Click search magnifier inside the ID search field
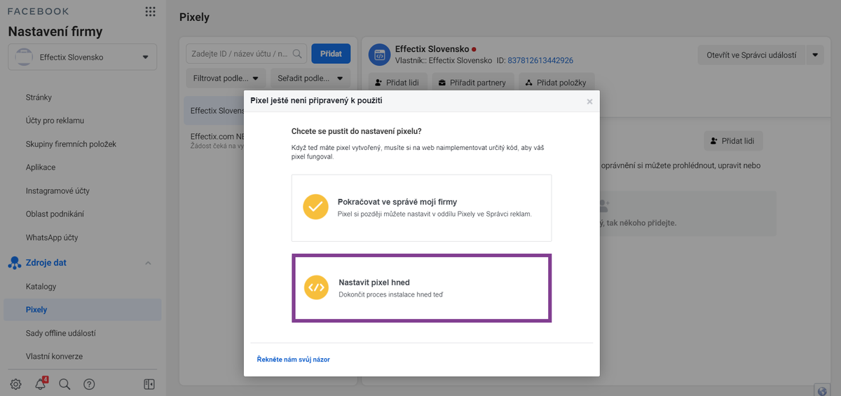The height and width of the screenshot is (396, 841). pyautogui.click(x=298, y=53)
